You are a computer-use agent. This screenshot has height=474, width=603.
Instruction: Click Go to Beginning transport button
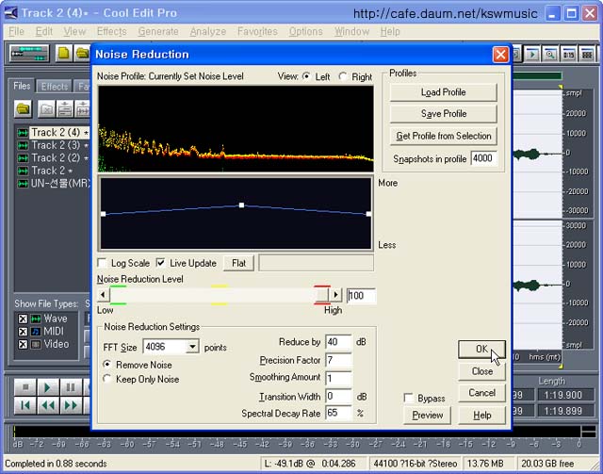pos(25,405)
